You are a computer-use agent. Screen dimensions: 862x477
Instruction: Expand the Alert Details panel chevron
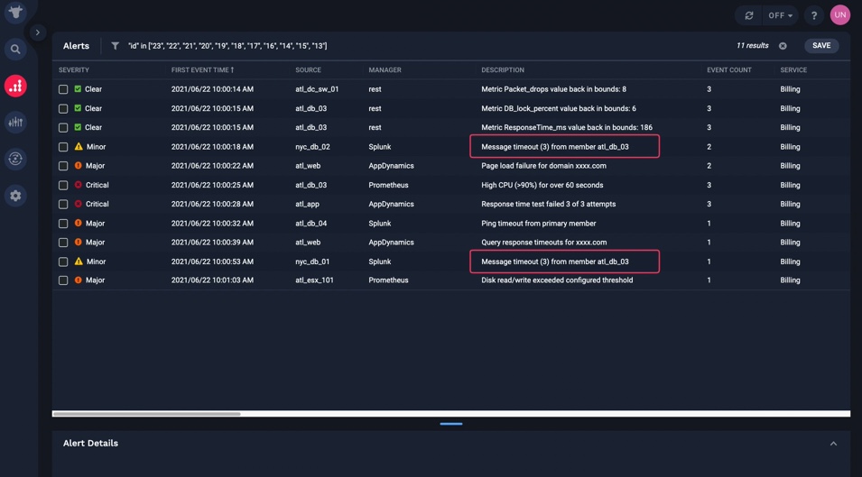833,444
